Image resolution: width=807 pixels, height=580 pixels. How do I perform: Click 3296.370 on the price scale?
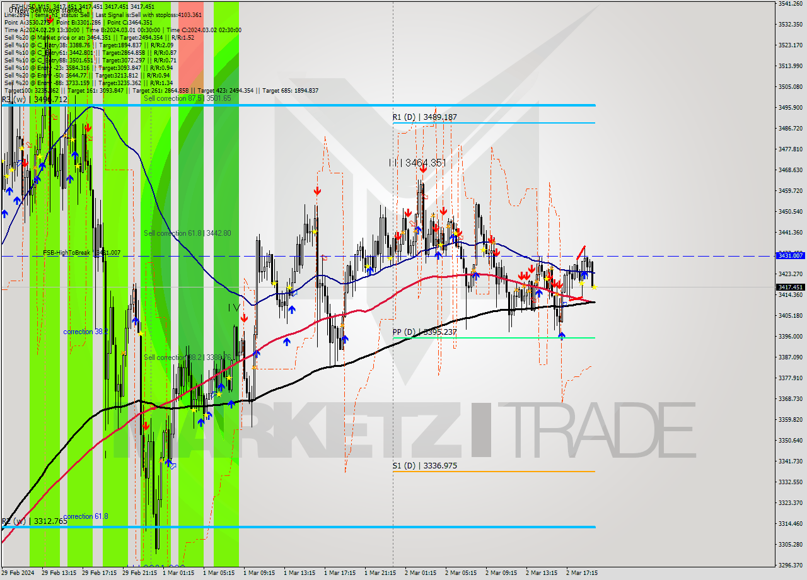coord(791,565)
